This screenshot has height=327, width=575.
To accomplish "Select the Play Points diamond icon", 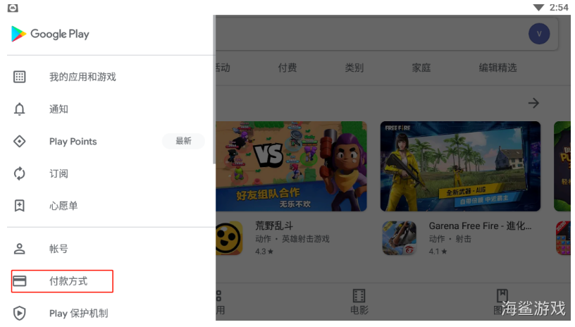I will coord(20,142).
